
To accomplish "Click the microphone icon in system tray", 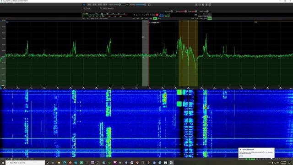I will 273,163.
